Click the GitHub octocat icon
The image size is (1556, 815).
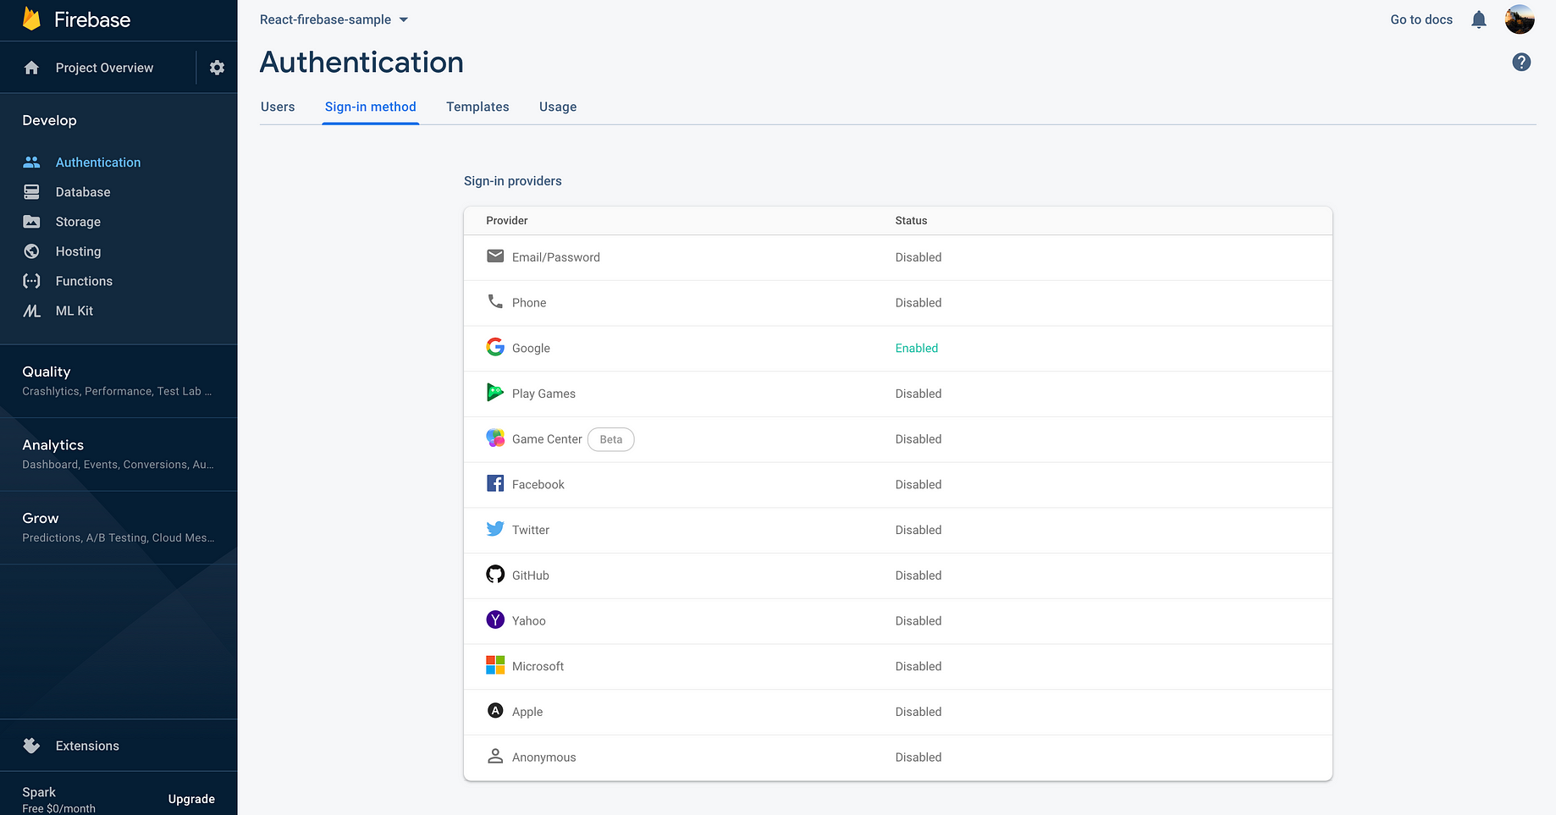coord(495,575)
